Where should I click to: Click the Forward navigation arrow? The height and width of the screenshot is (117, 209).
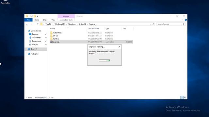[31, 24]
